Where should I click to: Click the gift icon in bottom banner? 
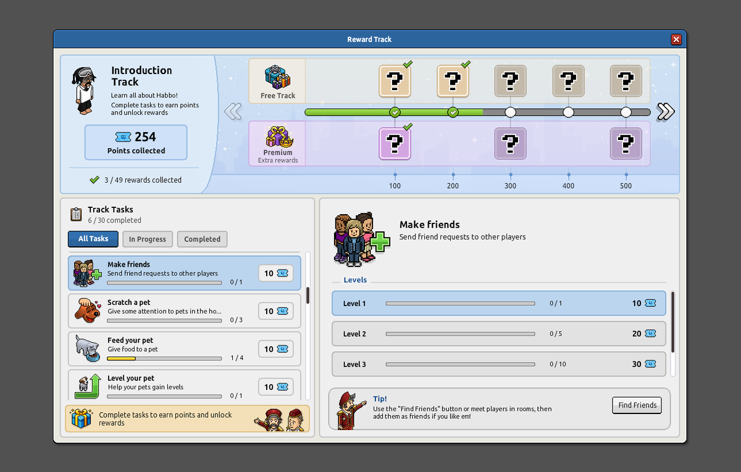[81, 418]
